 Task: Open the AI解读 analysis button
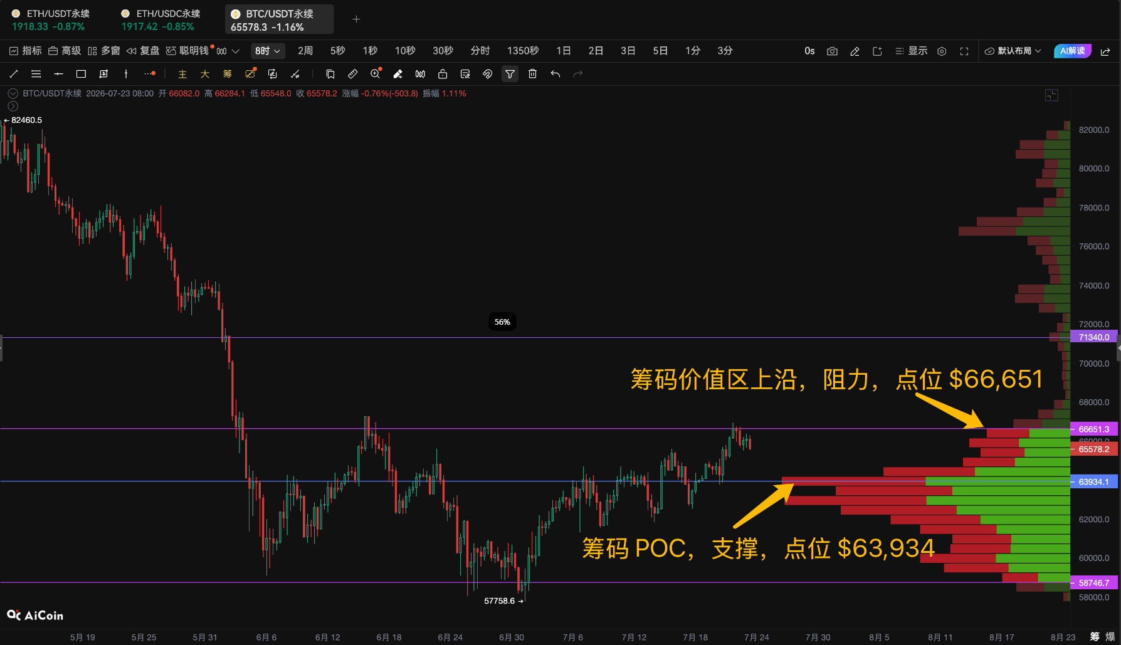(1073, 51)
